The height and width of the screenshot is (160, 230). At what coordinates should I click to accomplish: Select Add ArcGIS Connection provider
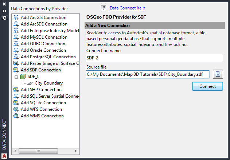click(43, 17)
